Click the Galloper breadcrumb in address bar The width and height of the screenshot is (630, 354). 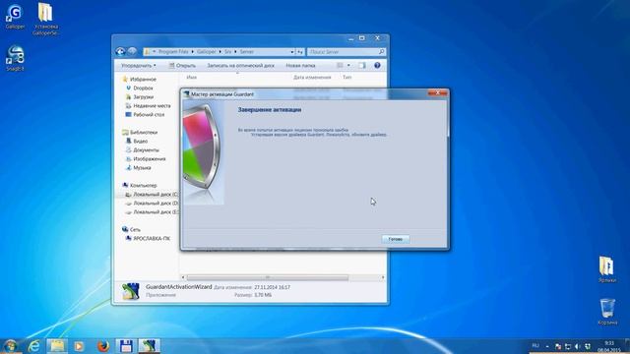207,52
